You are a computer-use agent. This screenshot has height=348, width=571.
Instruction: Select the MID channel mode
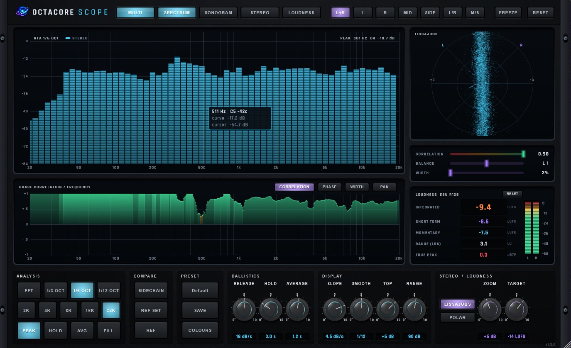[x=408, y=12]
